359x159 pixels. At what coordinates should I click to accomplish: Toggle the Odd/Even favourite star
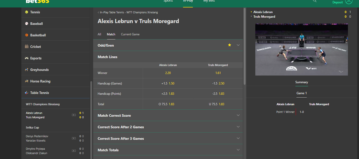(229, 45)
